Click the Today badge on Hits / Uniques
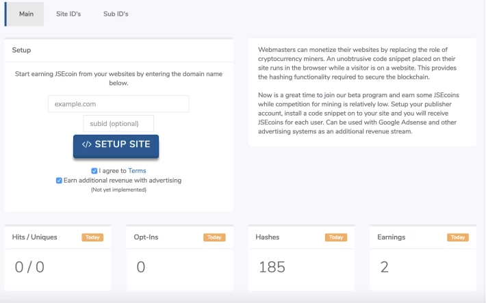This screenshot has width=486, height=303. tap(92, 237)
